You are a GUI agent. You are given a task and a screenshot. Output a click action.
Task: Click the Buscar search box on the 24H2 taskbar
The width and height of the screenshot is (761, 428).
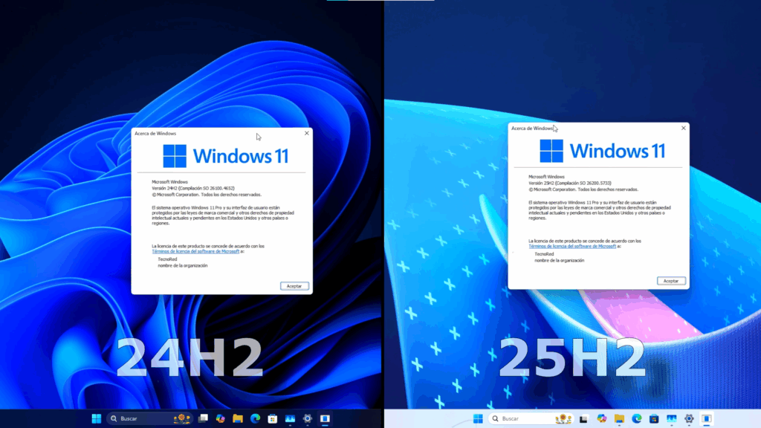[149, 418]
